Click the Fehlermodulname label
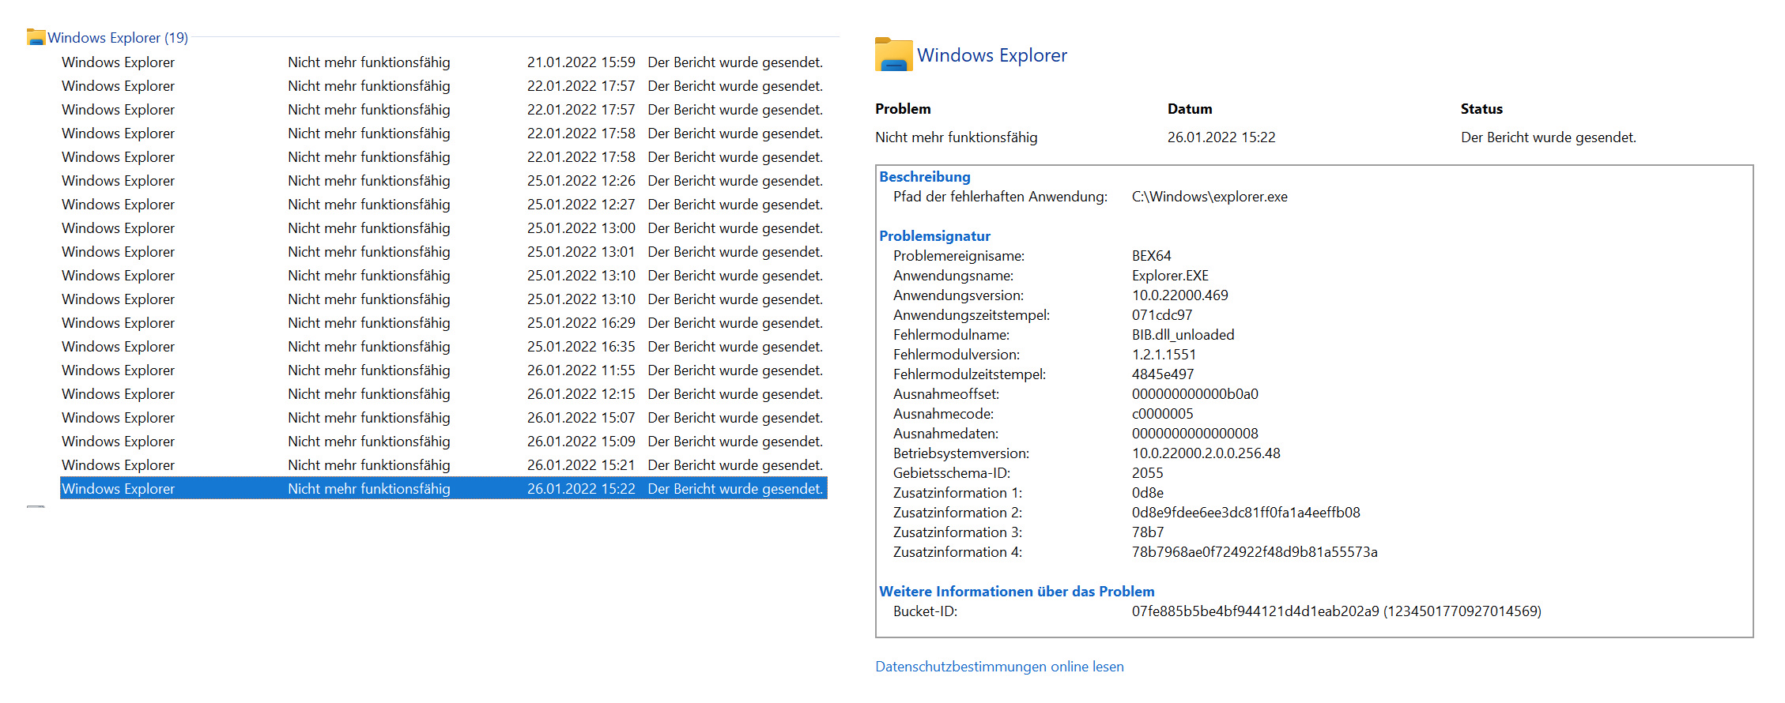Viewport: 1785px width, 703px height. click(951, 335)
